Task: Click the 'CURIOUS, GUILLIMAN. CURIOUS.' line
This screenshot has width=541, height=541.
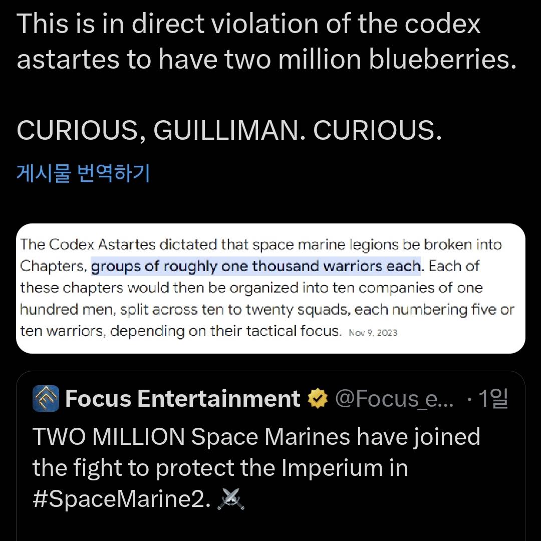Action: pyautogui.click(x=229, y=130)
